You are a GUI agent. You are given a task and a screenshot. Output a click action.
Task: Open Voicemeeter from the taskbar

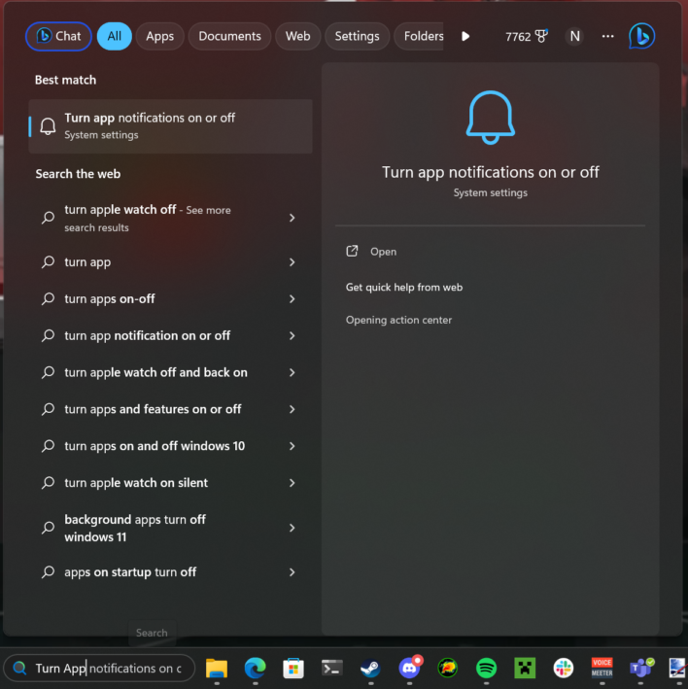(x=602, y=669)
